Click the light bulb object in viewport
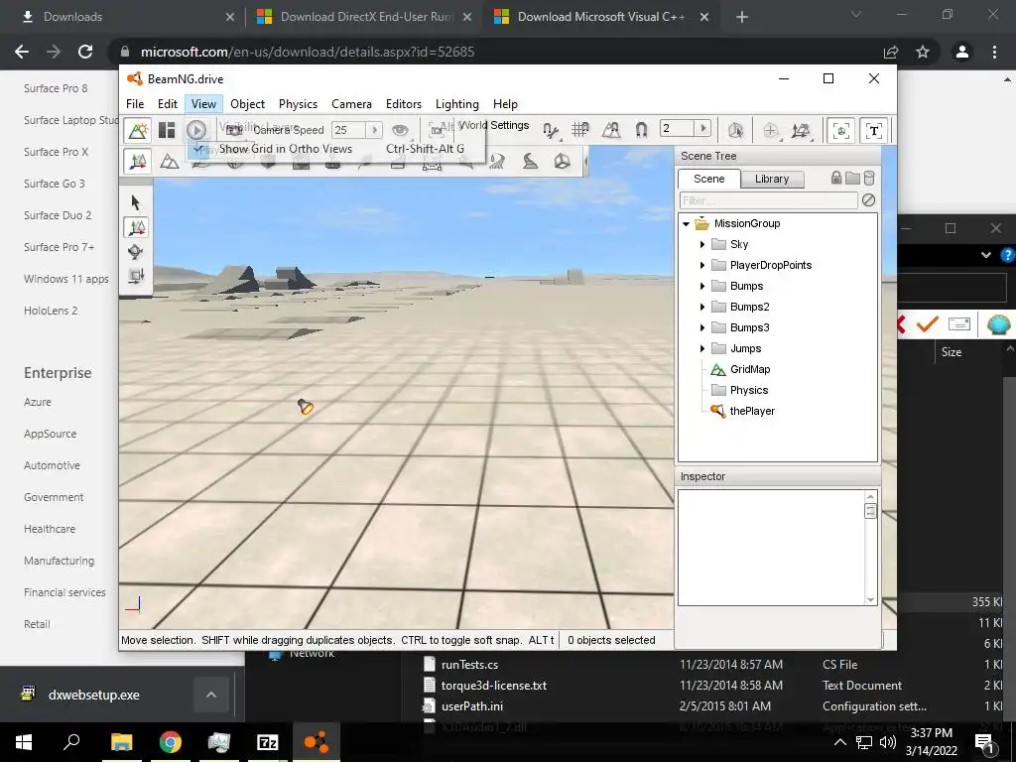 tap(306, 406)
